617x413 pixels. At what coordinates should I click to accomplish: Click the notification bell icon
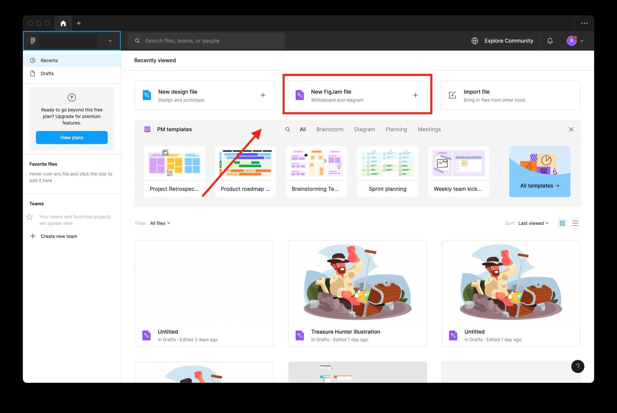coord(550,41)
